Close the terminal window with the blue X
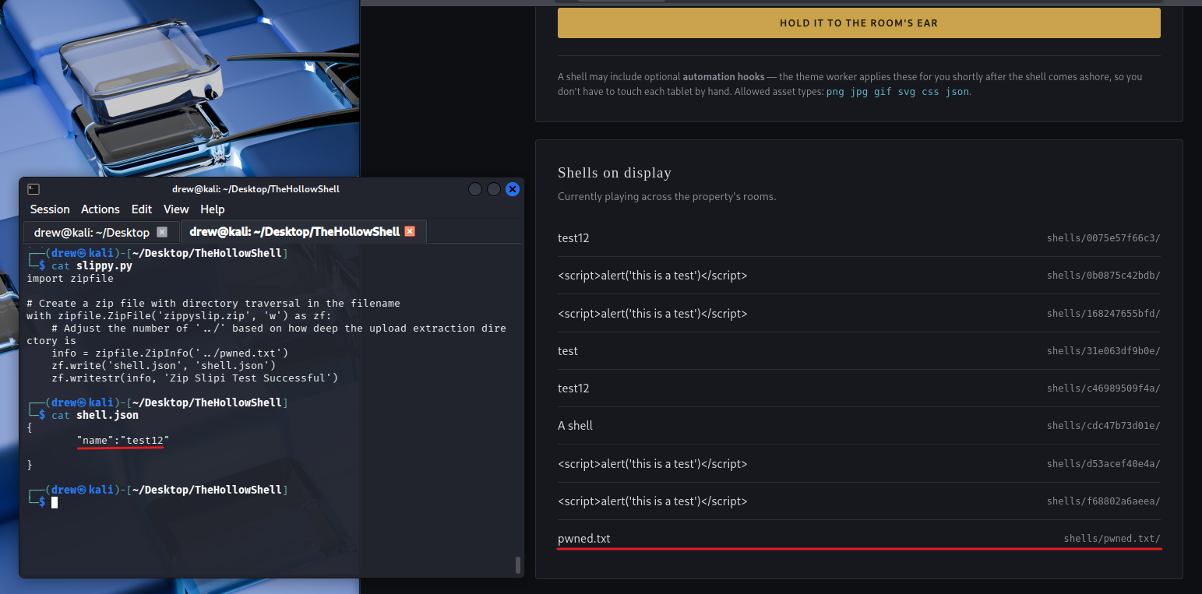Image resolution: width=1202 pixels, height=594 pixels. (513, 189)
